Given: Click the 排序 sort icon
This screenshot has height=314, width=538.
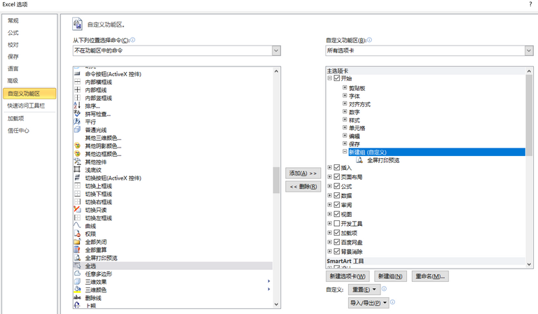Looking at the screenshot, I should click(x=77, y=106).
